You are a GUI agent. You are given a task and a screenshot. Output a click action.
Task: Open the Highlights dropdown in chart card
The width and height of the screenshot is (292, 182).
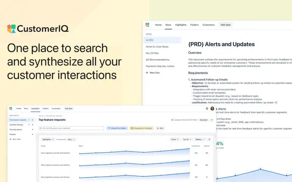48,140
